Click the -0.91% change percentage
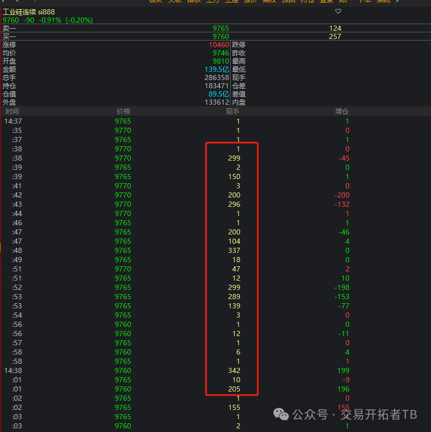The height and width of the screenshot is (432, 431). click(50, 21)
